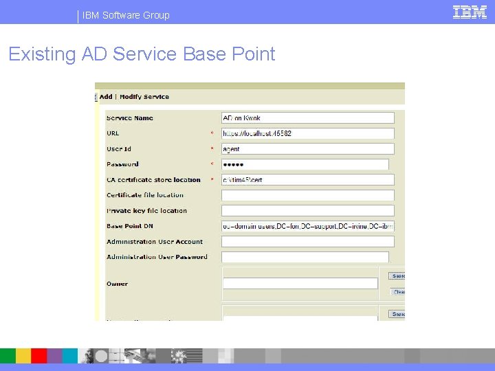Click the Clear button beside Owner
The height and width of the screenshot is (371, 495).
[x=398, y=292]
